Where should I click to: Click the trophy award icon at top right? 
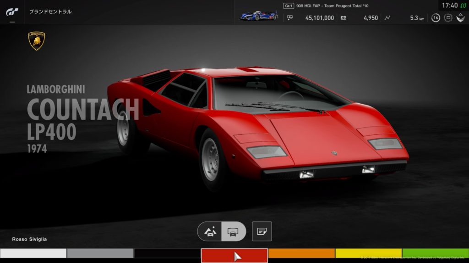point(461,18)
